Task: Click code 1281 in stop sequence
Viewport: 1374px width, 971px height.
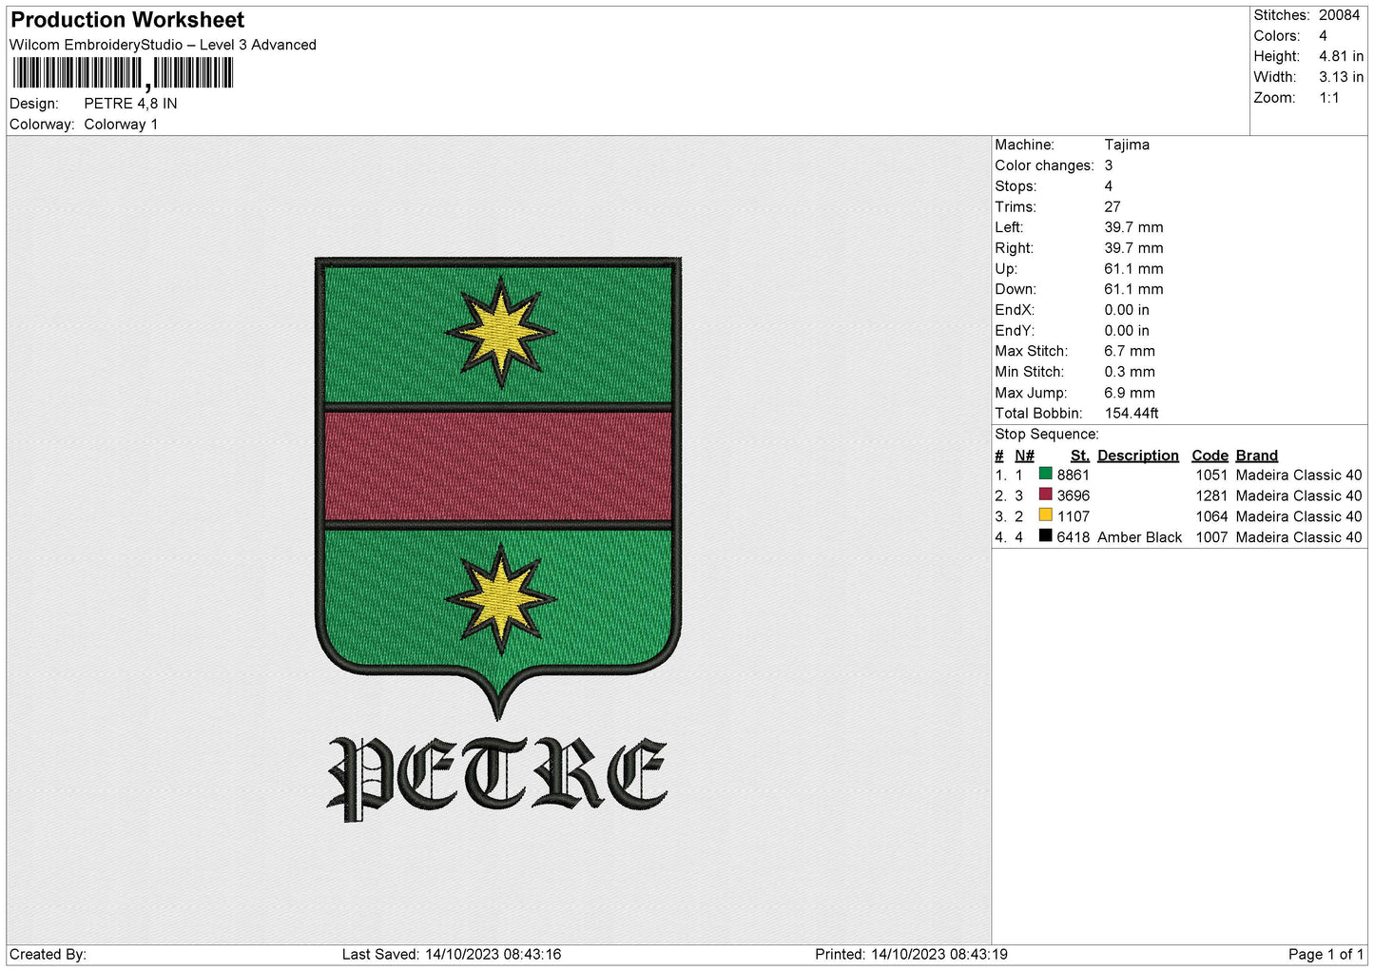Action: click(1211, 496)
